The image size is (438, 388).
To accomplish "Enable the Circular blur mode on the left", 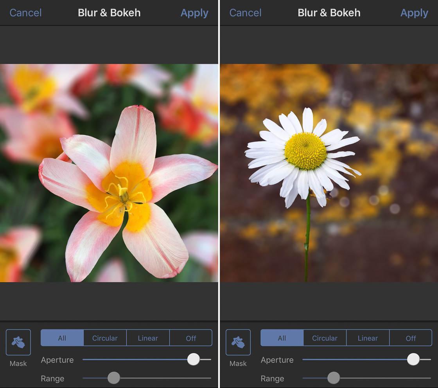I will pos(105,338).
